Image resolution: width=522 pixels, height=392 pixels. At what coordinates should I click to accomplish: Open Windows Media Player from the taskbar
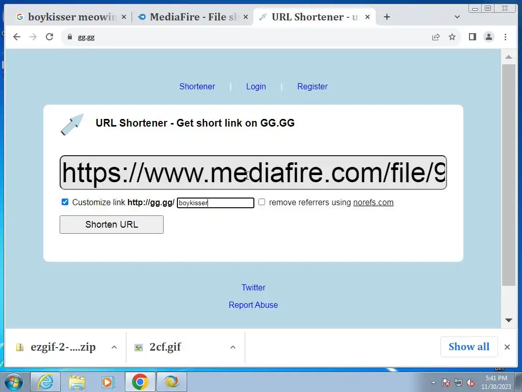[x=108, y=382]
